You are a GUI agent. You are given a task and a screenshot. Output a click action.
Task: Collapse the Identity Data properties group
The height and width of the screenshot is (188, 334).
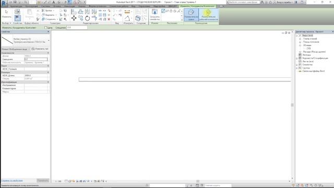48,82
